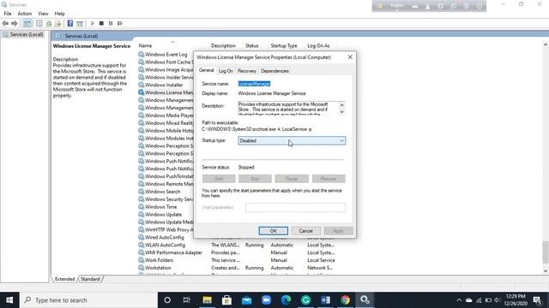Select the Wired AutoConfig service row
The height and width of the screenshot is (308, 549).
click(x=166, y=238)
